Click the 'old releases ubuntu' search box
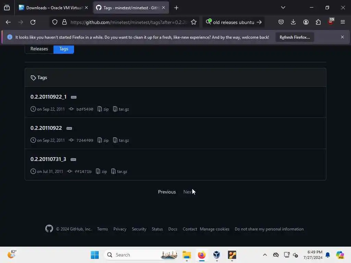The width and height of the screenshot is (351, 263). [x=233, y=22]
